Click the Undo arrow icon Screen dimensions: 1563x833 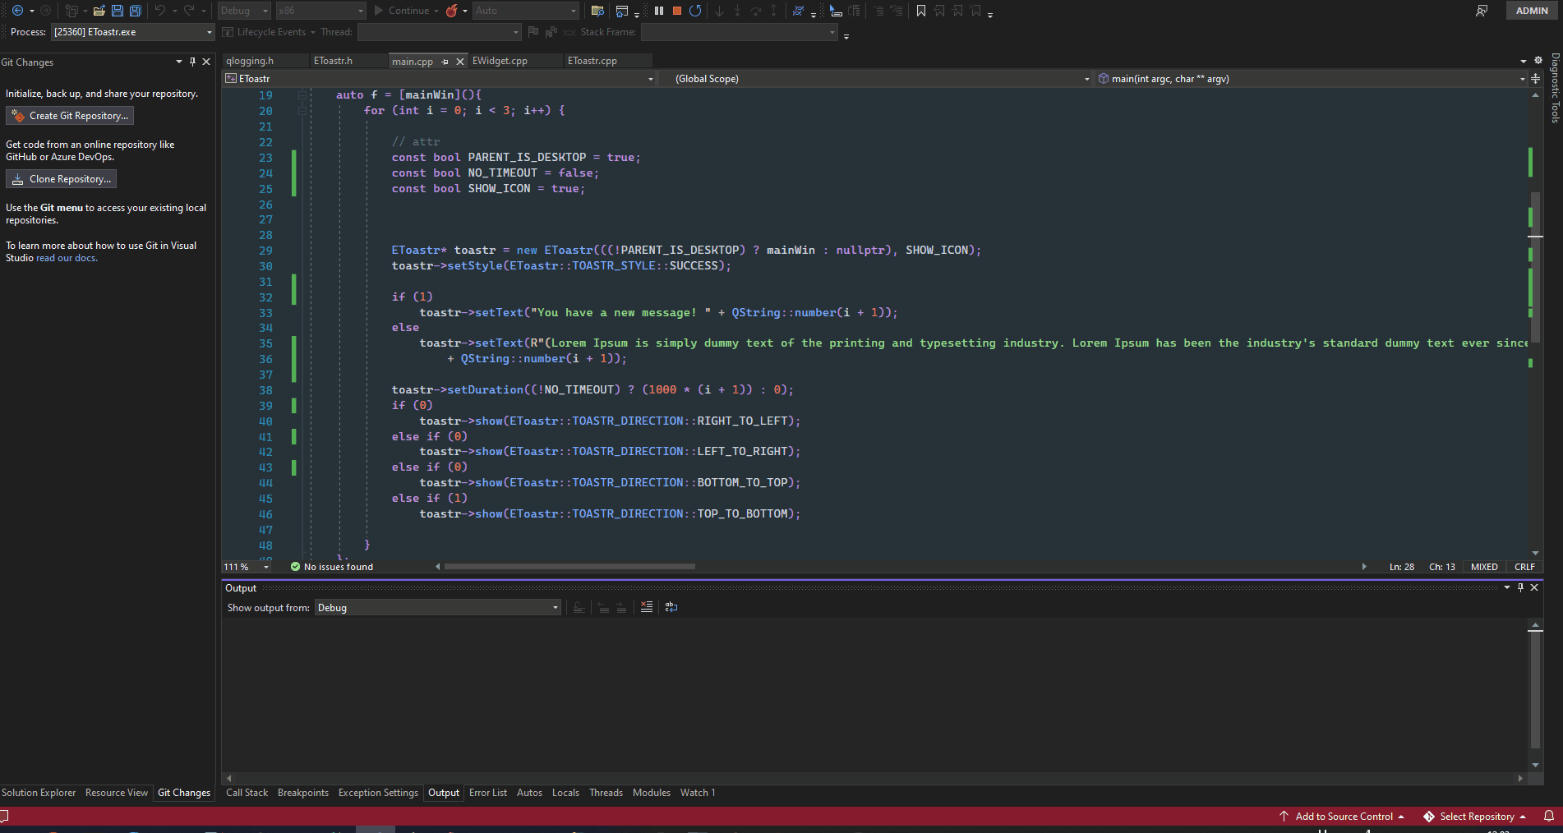(159, 11)
